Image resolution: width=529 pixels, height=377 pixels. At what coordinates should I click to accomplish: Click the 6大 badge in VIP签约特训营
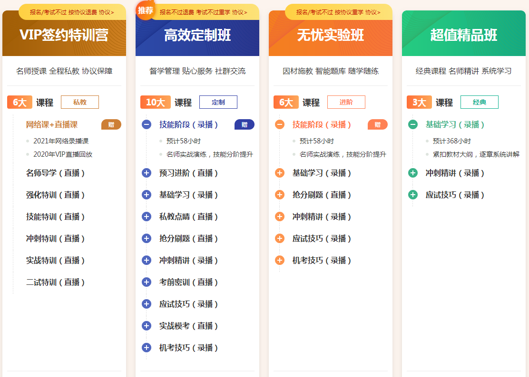20,102
